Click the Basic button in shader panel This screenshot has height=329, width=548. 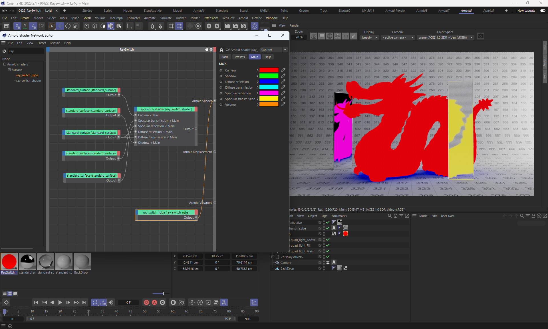pos(225,57)
